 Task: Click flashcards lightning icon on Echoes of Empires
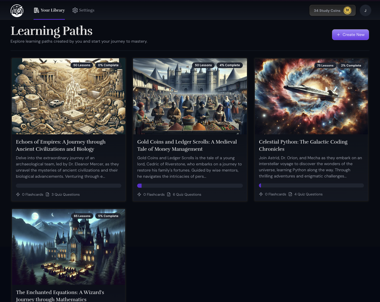point(18,194)
